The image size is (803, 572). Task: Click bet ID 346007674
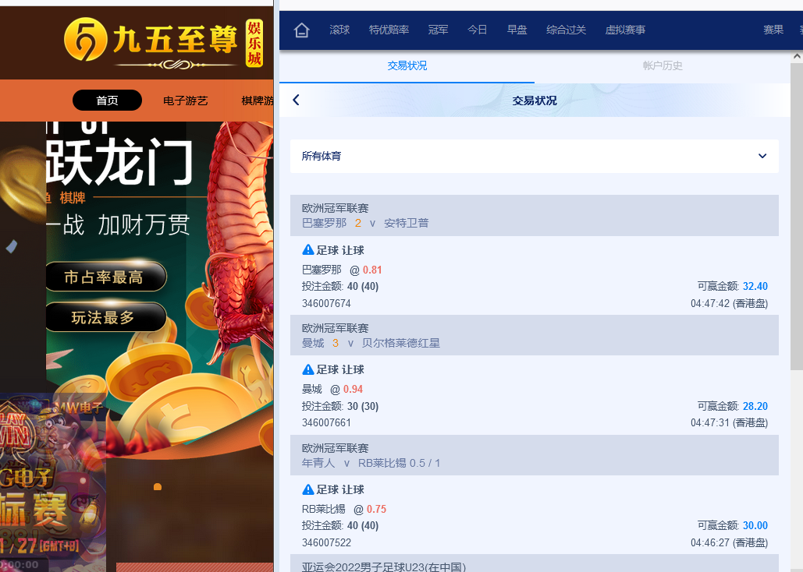coord(326,303)
